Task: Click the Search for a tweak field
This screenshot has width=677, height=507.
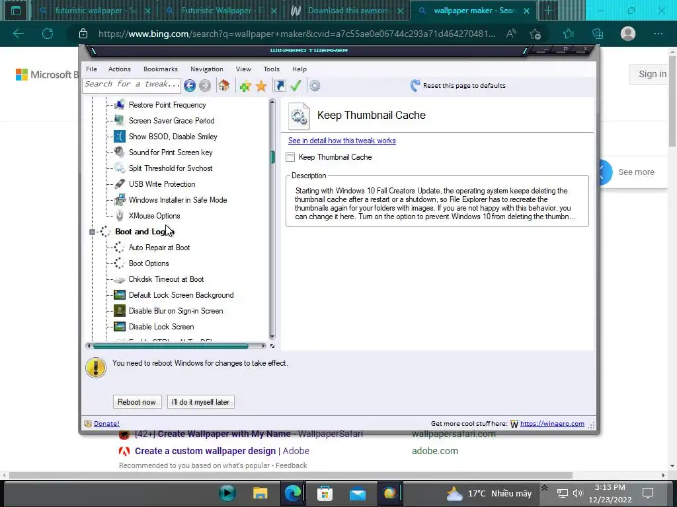Action: (132, 84)
